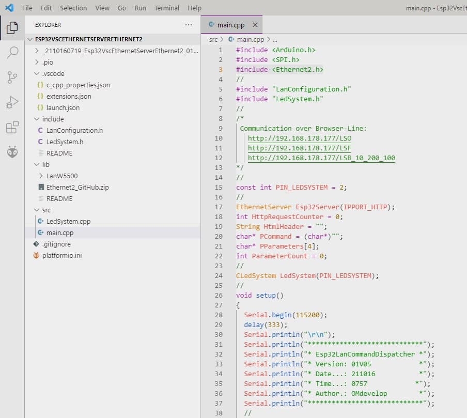Open the Terminal menu
Screen dimensions: 467x418
[x=166, y=8]
